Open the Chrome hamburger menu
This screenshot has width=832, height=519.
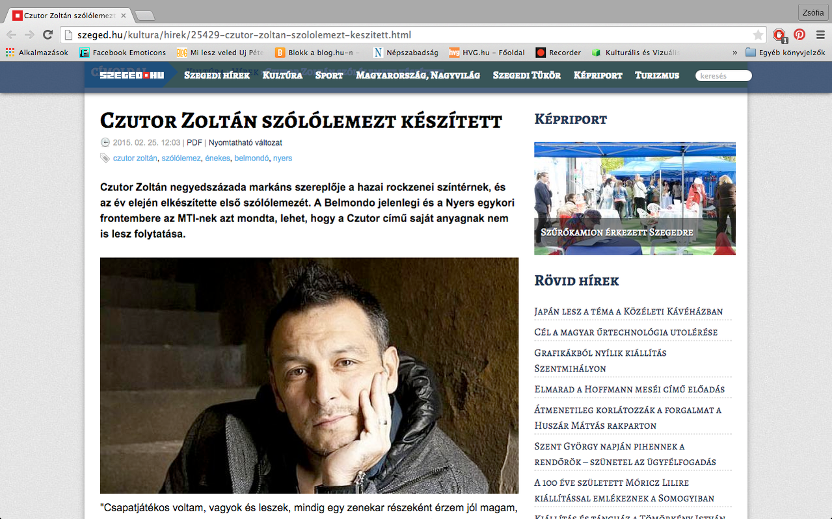pyautogui.click(x=820, y=35)
